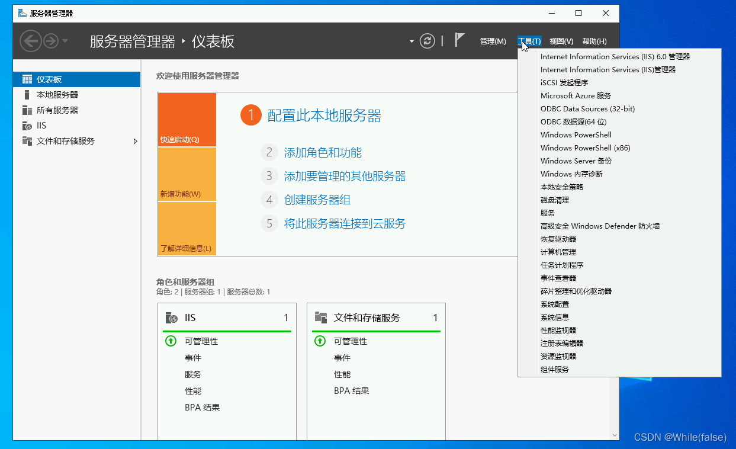Open dropdown arrow left of refresh icon
This screenshot has width=736, height=449.
pyautogui.click(x=412, y=41)
